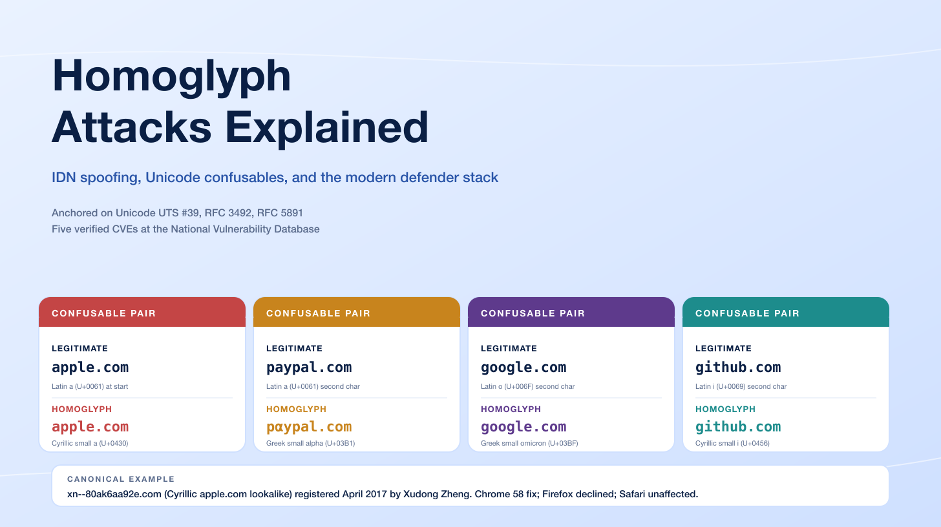This screenshot has width=941, height=527.
Task: Click the xn--80ak6aa92e.com example sentence
Action: [383, 494]
